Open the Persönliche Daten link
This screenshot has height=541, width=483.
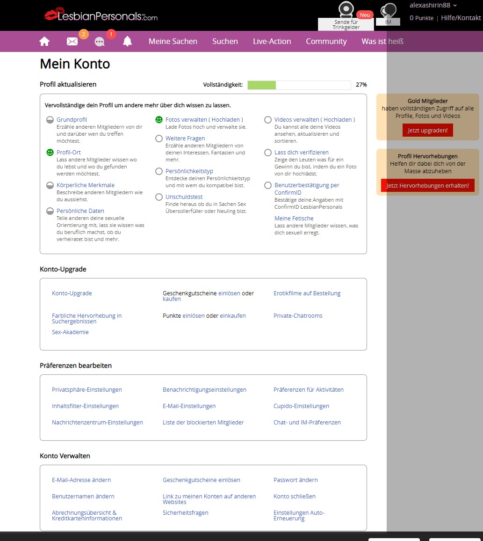[80, 211]
